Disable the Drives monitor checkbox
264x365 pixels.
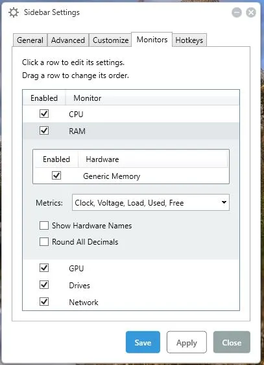tap(44, 285)
